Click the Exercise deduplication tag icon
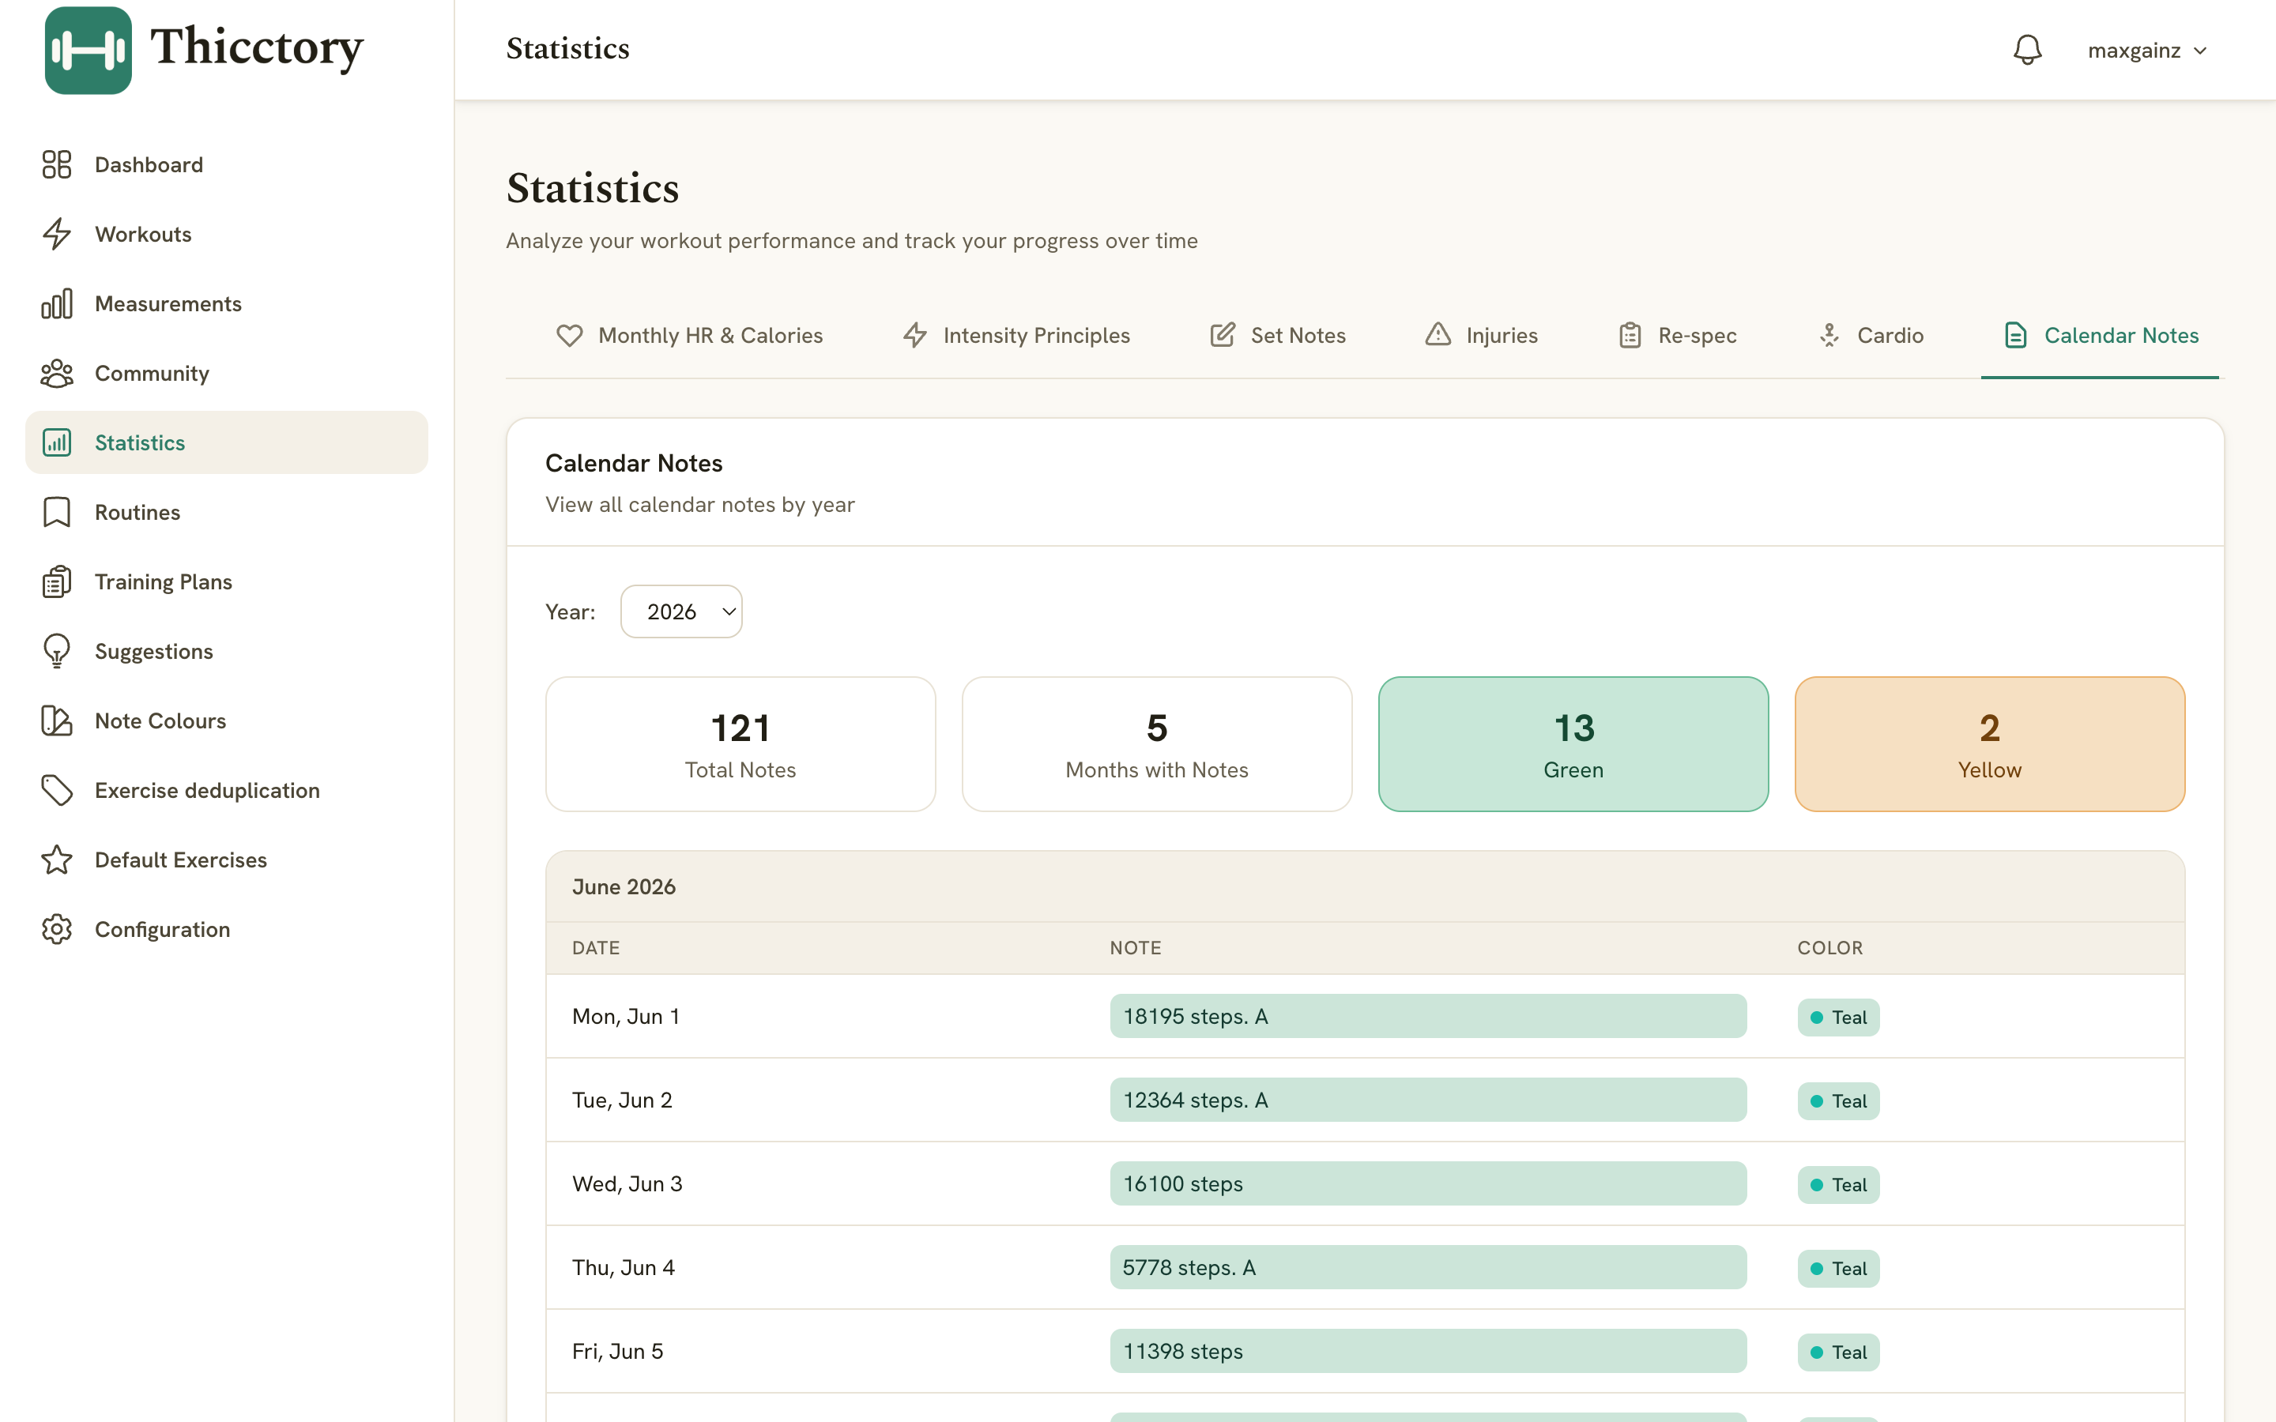2276x1422 pixels. (56, 791)
